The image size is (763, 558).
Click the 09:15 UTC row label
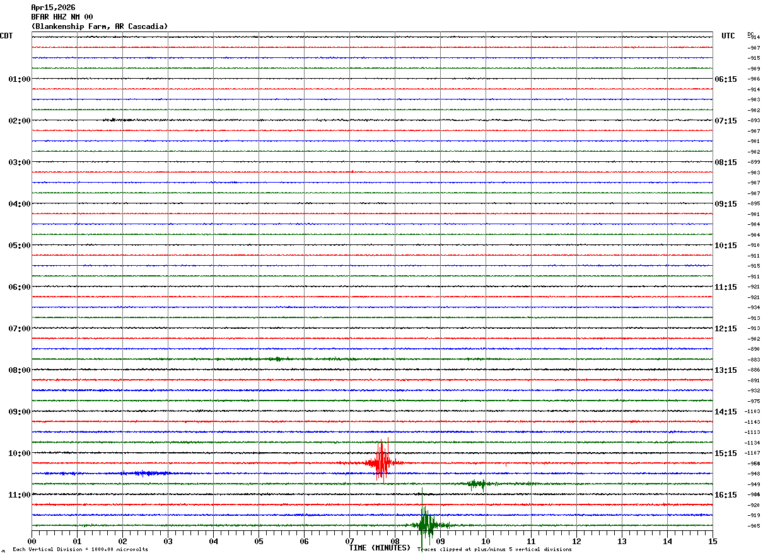pos(726,204)
